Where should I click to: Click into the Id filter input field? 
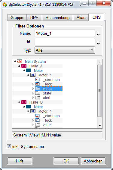65,42
